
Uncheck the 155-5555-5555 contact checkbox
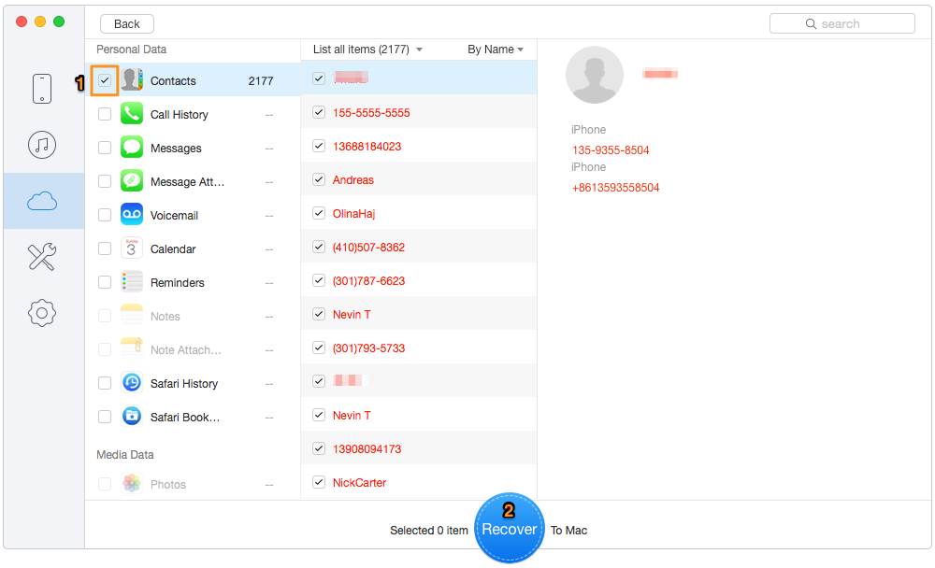coord(319,112)
